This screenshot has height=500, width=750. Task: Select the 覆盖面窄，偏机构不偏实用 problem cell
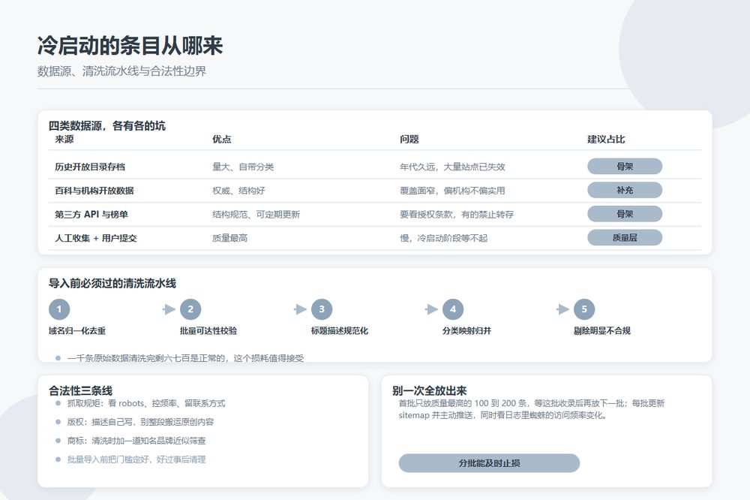coord(452,191)
